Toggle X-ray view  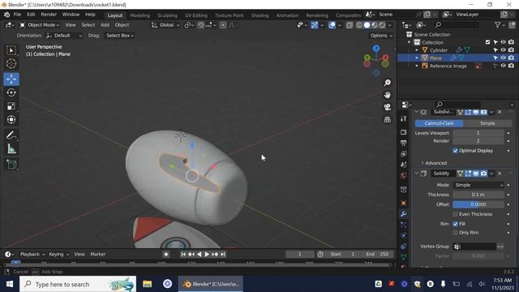[350, 25]
